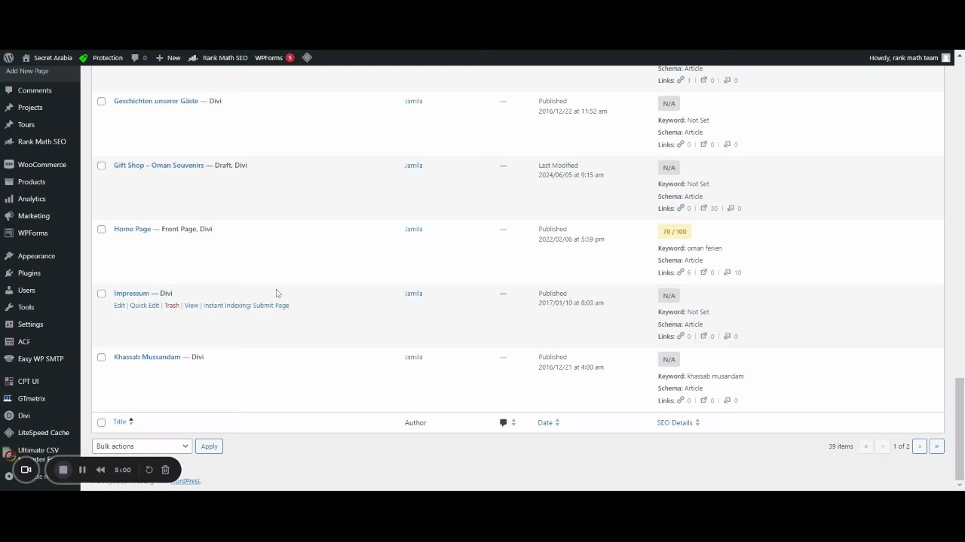Click the Comments sidebar icon

9,90
